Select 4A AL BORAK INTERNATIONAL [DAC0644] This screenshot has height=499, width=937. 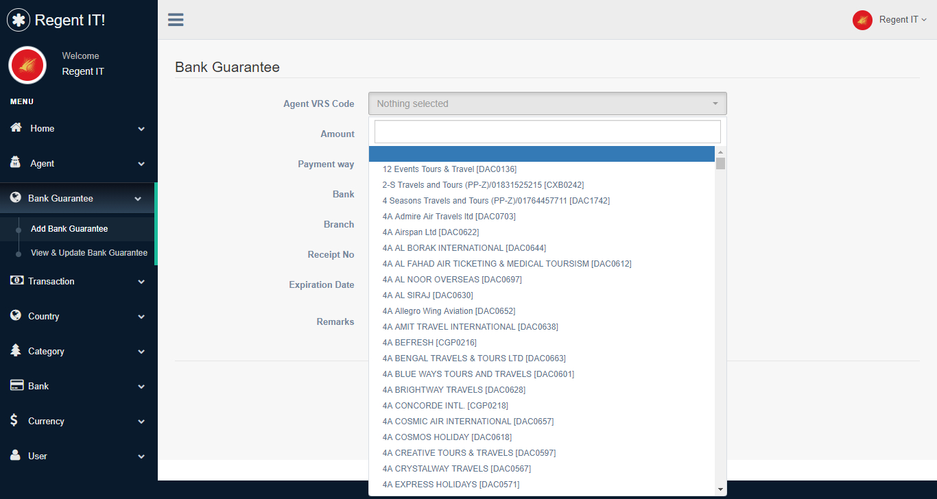542,248
